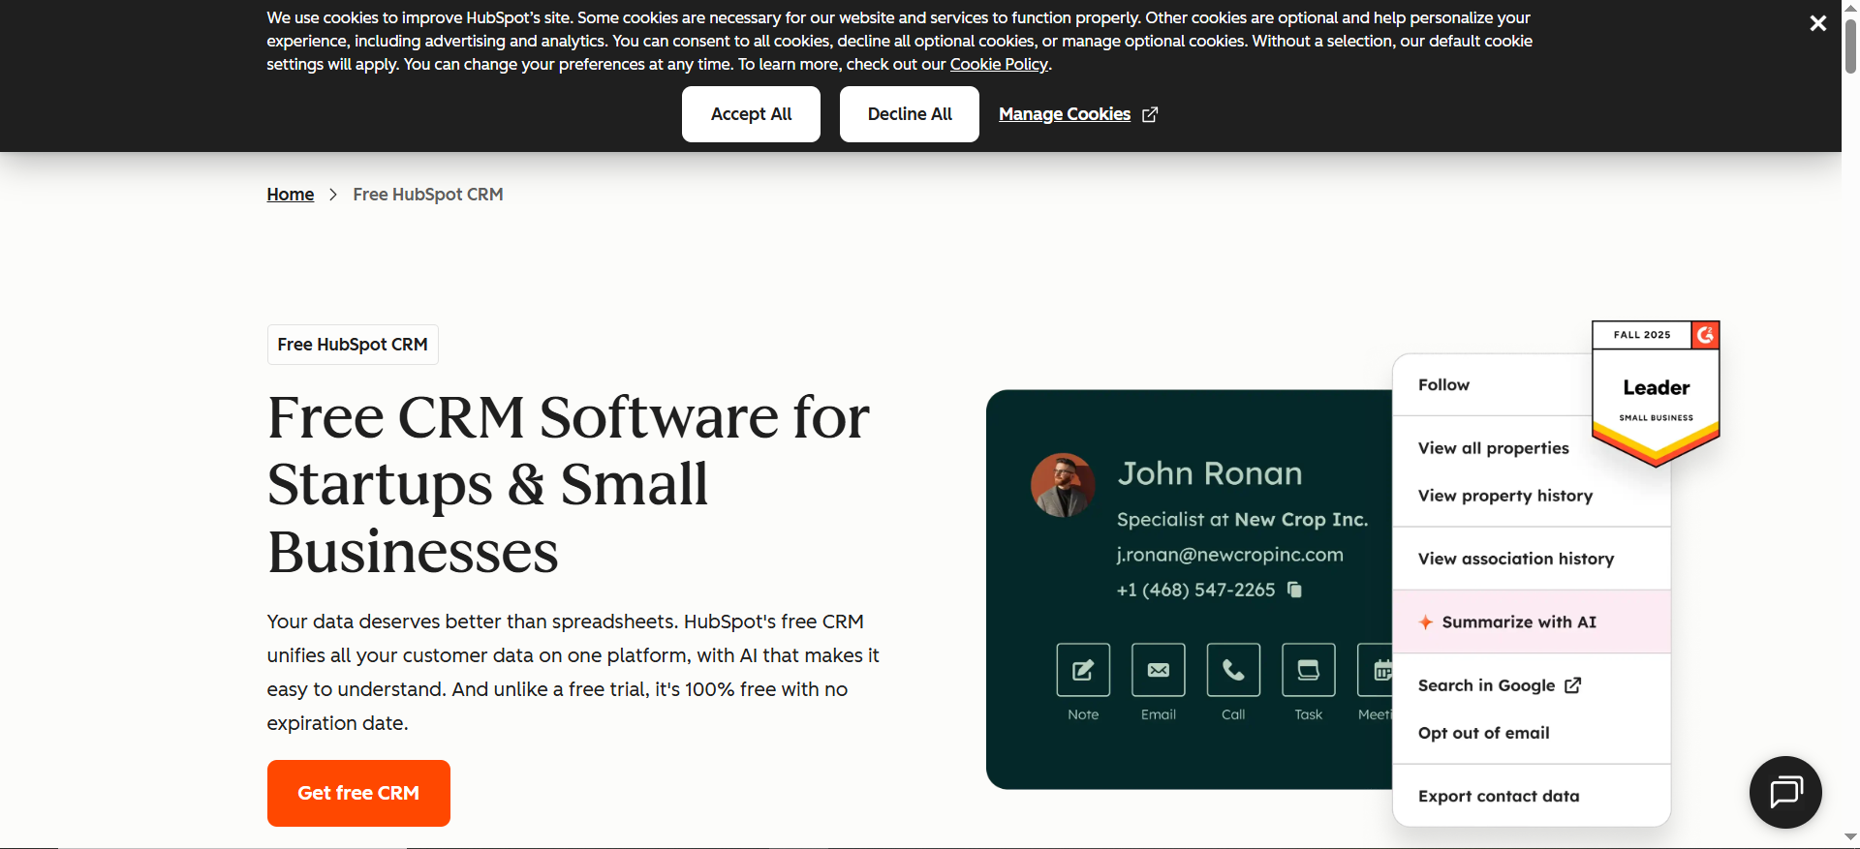Click the Specialist at New Crop Inc. text
This screenshot has width=1860, height=849.
1242,520
